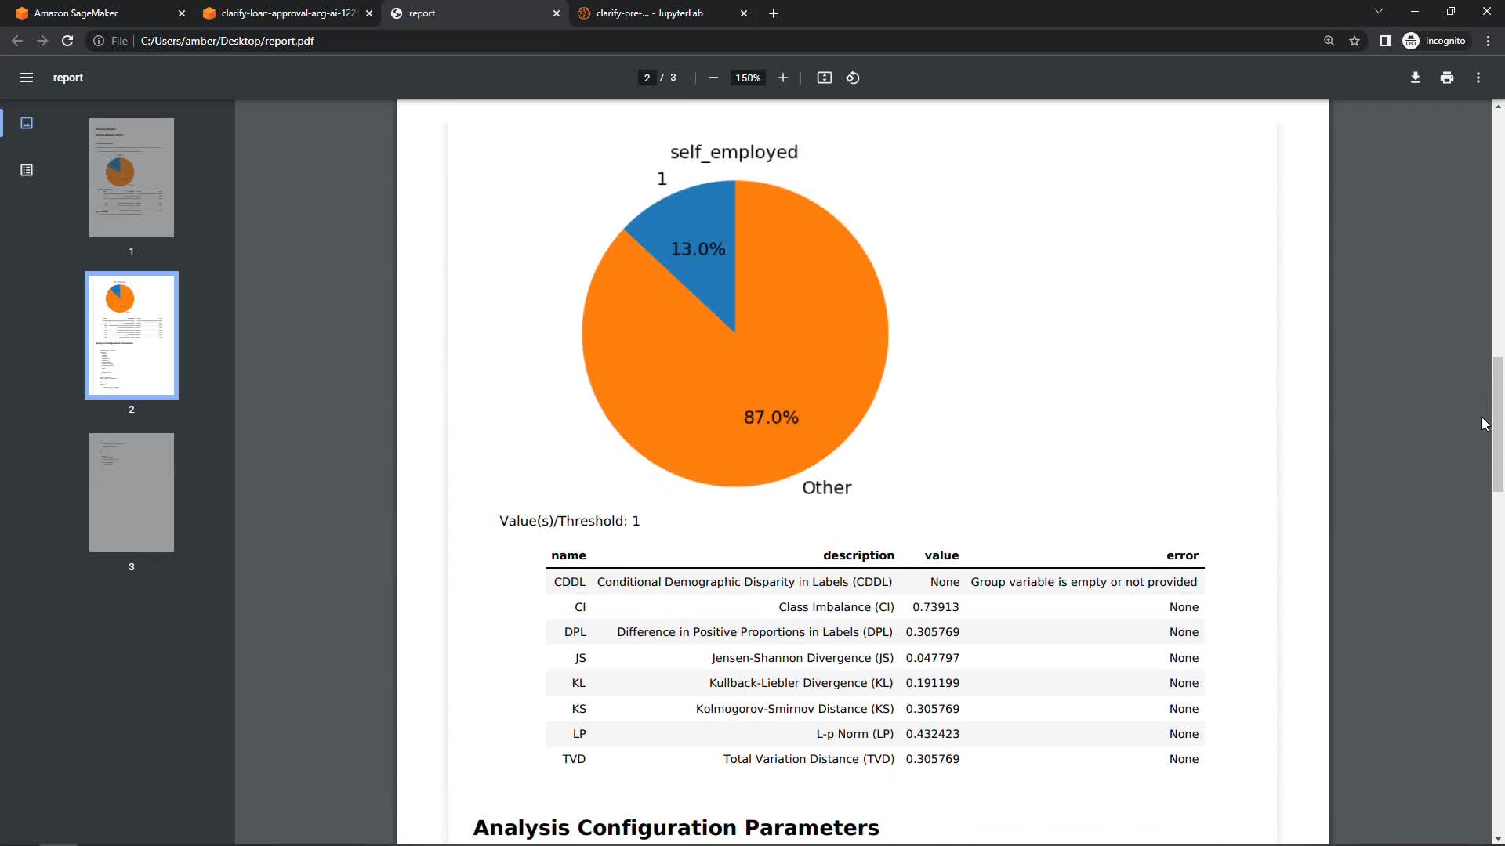1505x846 pixels.
Task: Toggle the sidebar menu button
Action: 27,78
